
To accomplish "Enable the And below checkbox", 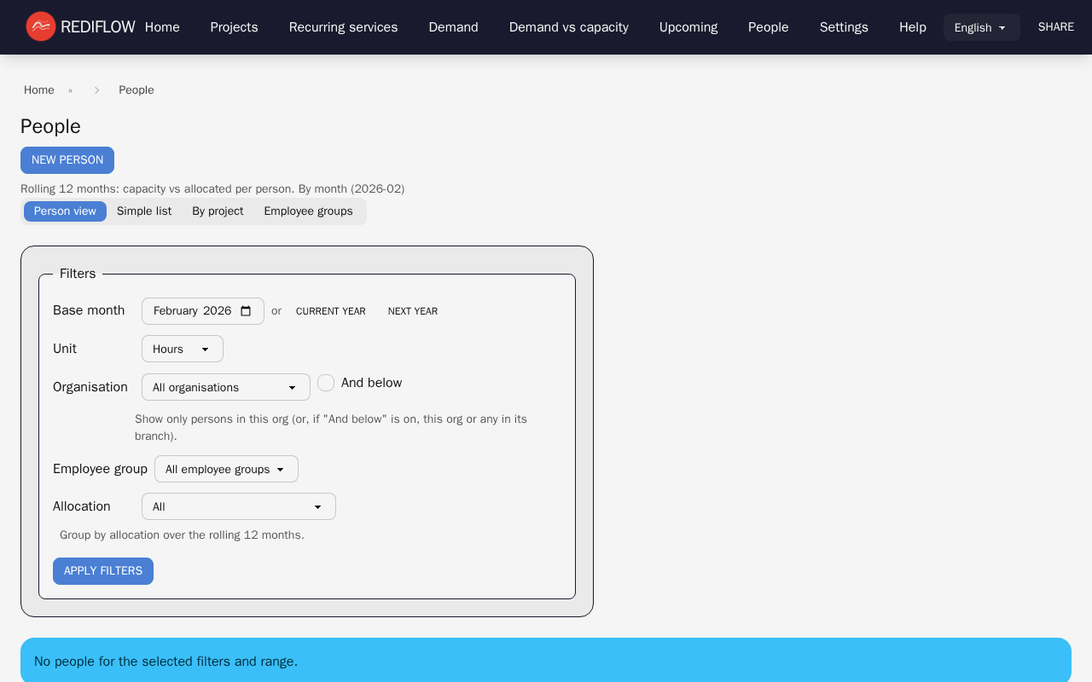I will 326,383.
